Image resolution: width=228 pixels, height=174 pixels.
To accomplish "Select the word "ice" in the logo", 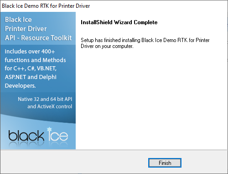I will click(58, 136).
